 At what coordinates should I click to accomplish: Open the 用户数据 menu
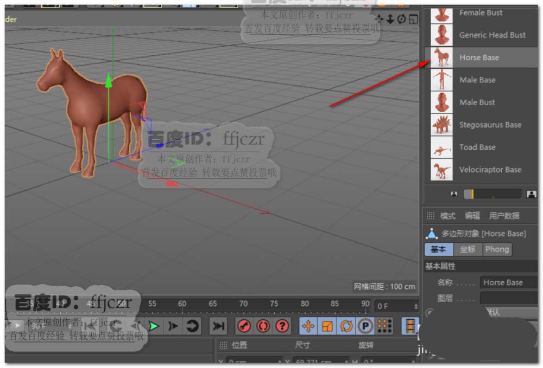504,216
